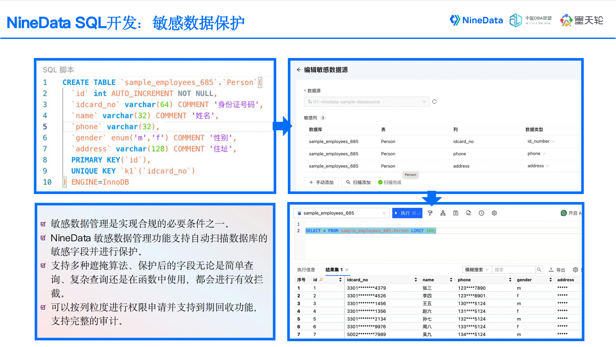Click the back arrow beside 编辑敏感数据源
Viewport: 616px width, 347px height.
tap(299, 70)
